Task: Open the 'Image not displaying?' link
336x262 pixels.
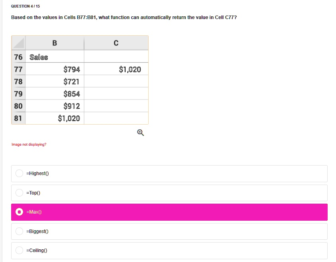Action: point(29,144)
